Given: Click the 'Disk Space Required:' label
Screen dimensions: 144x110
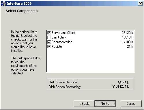Looking at the screenshot, I should tap(64, 82).
